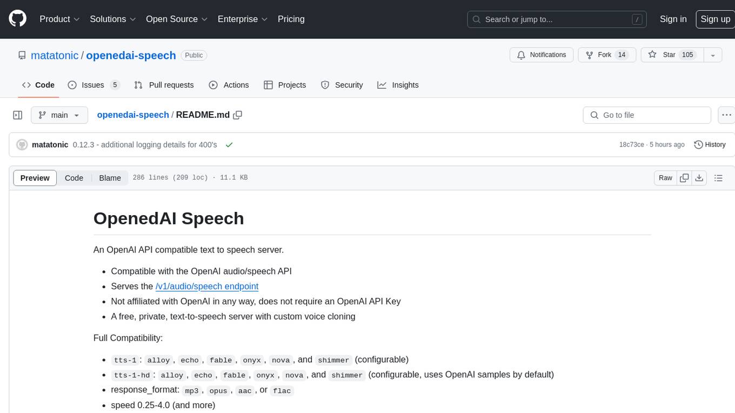Screen dimensions: 735x413
Task: Click the Public visibility badge
Action: (x=193, y=55)
